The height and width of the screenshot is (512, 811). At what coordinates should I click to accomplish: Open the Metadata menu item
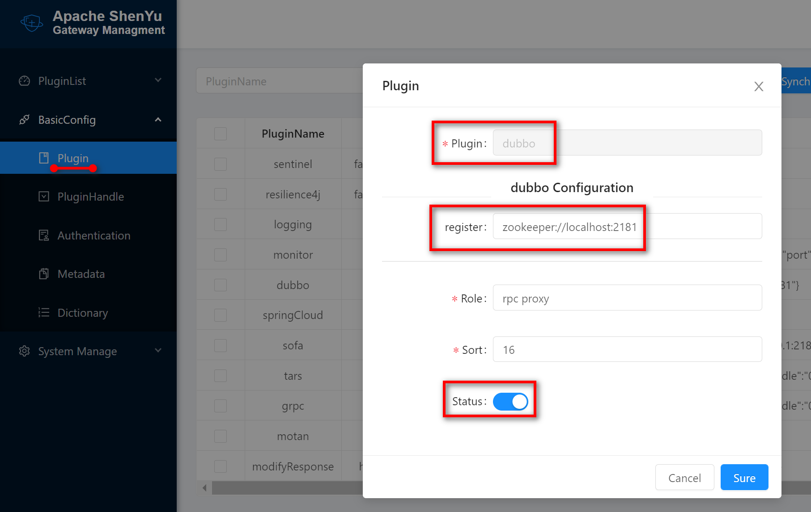(x=81, y=274)
